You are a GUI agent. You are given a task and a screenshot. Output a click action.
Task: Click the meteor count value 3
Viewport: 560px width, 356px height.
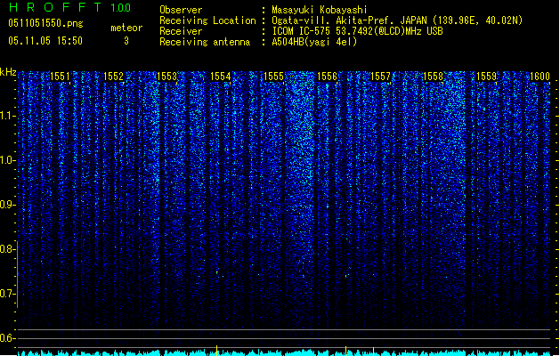click(x=126, y=41)
